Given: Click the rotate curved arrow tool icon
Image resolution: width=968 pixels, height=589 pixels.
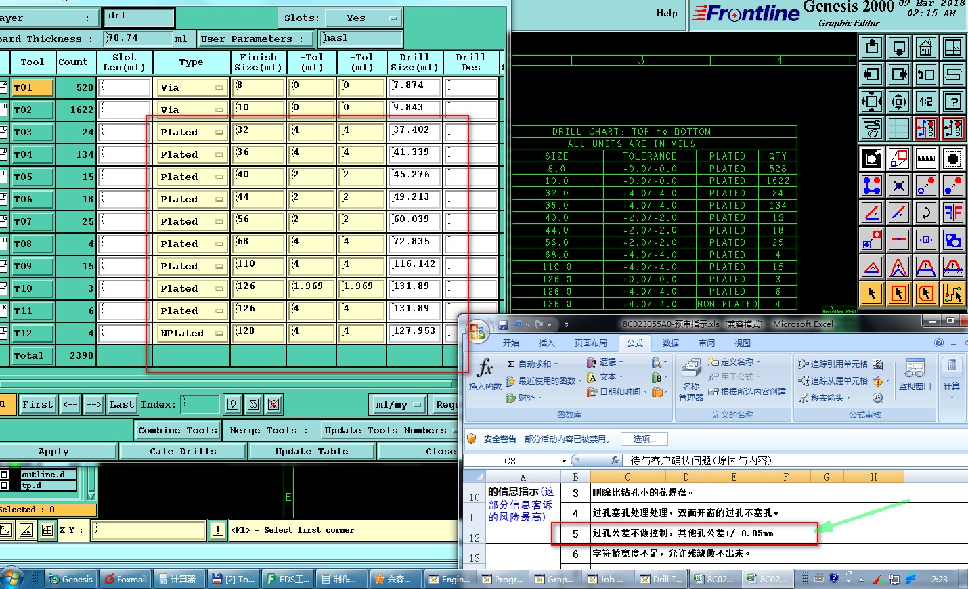Looking at the screenshot, I should 926,213.
